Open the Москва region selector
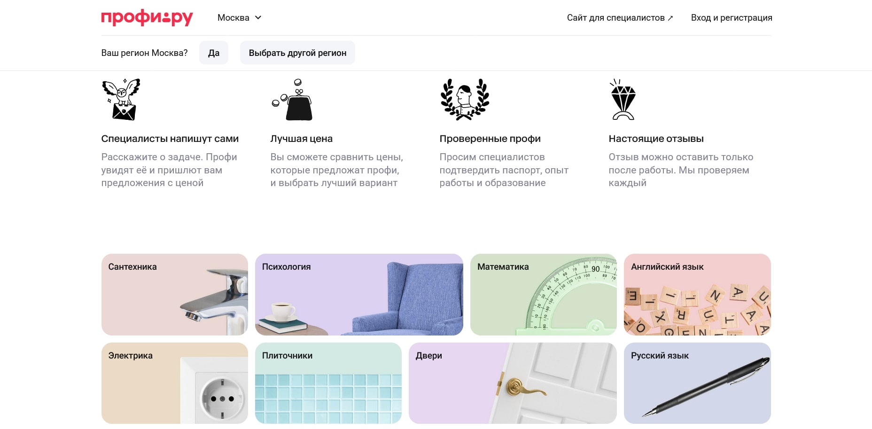 (x=234, y=18)
